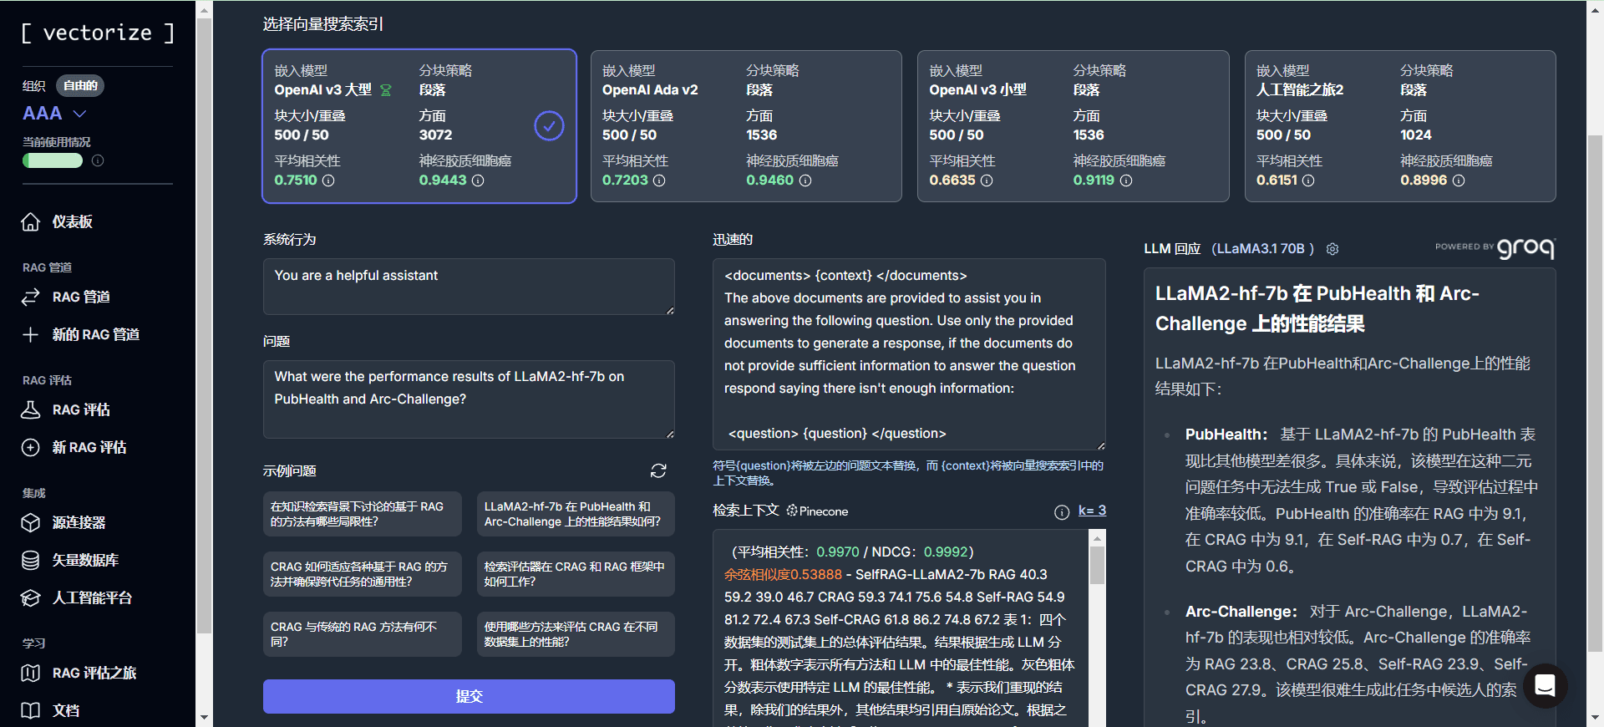This screenshot has height=727, width=1604.
Task: Click info icon beside 0.9460 score
Action: coord(805,180)
